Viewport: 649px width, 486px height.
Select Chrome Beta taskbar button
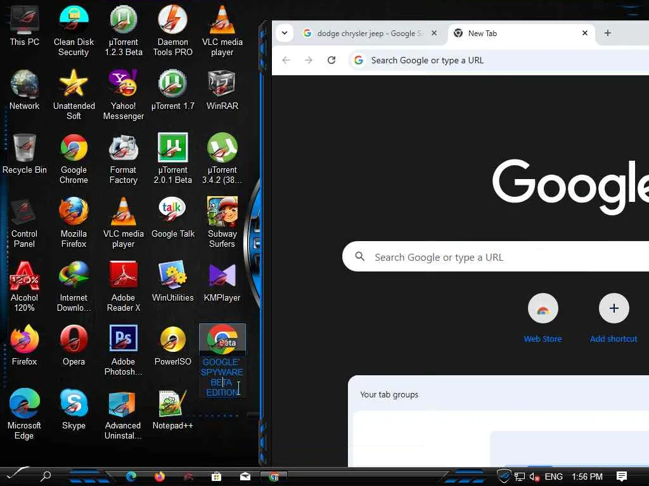click(274, 477)
